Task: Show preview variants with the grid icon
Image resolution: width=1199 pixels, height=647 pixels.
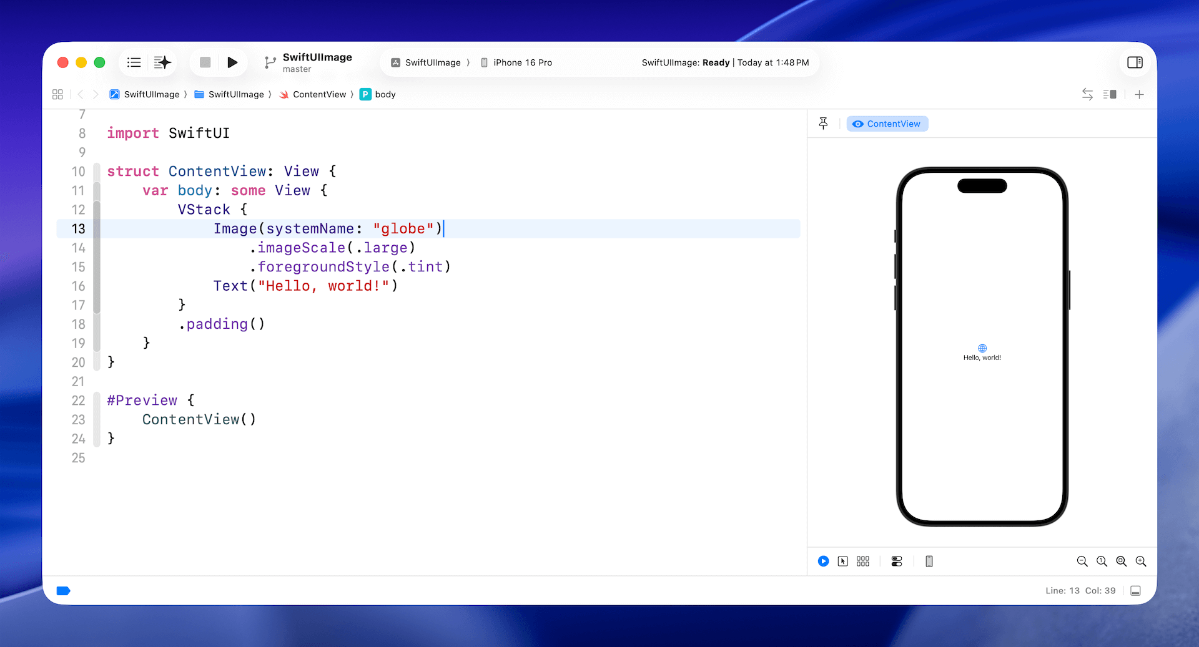Action: click(863, 561)
